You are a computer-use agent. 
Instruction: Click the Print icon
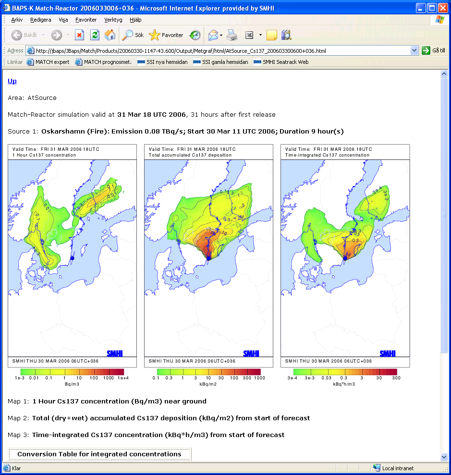pyautogui.click(x=232, y=35)
